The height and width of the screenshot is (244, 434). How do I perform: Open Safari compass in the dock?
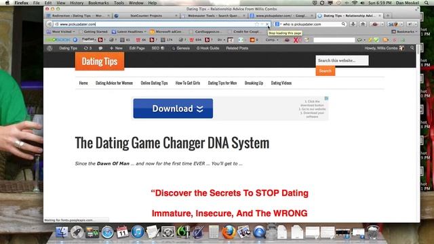coord(107,232)
